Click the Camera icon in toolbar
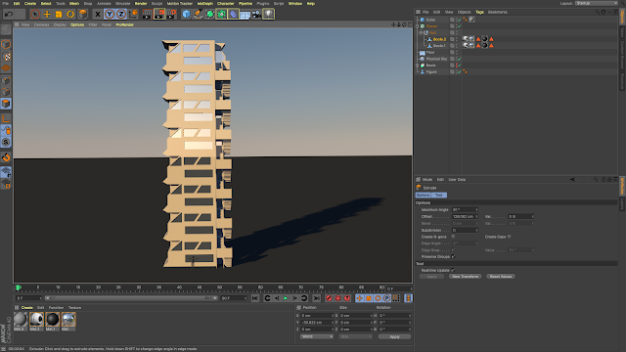Image resolution: width=626 pixels, height=352 pixels. [x=256, y=14]
